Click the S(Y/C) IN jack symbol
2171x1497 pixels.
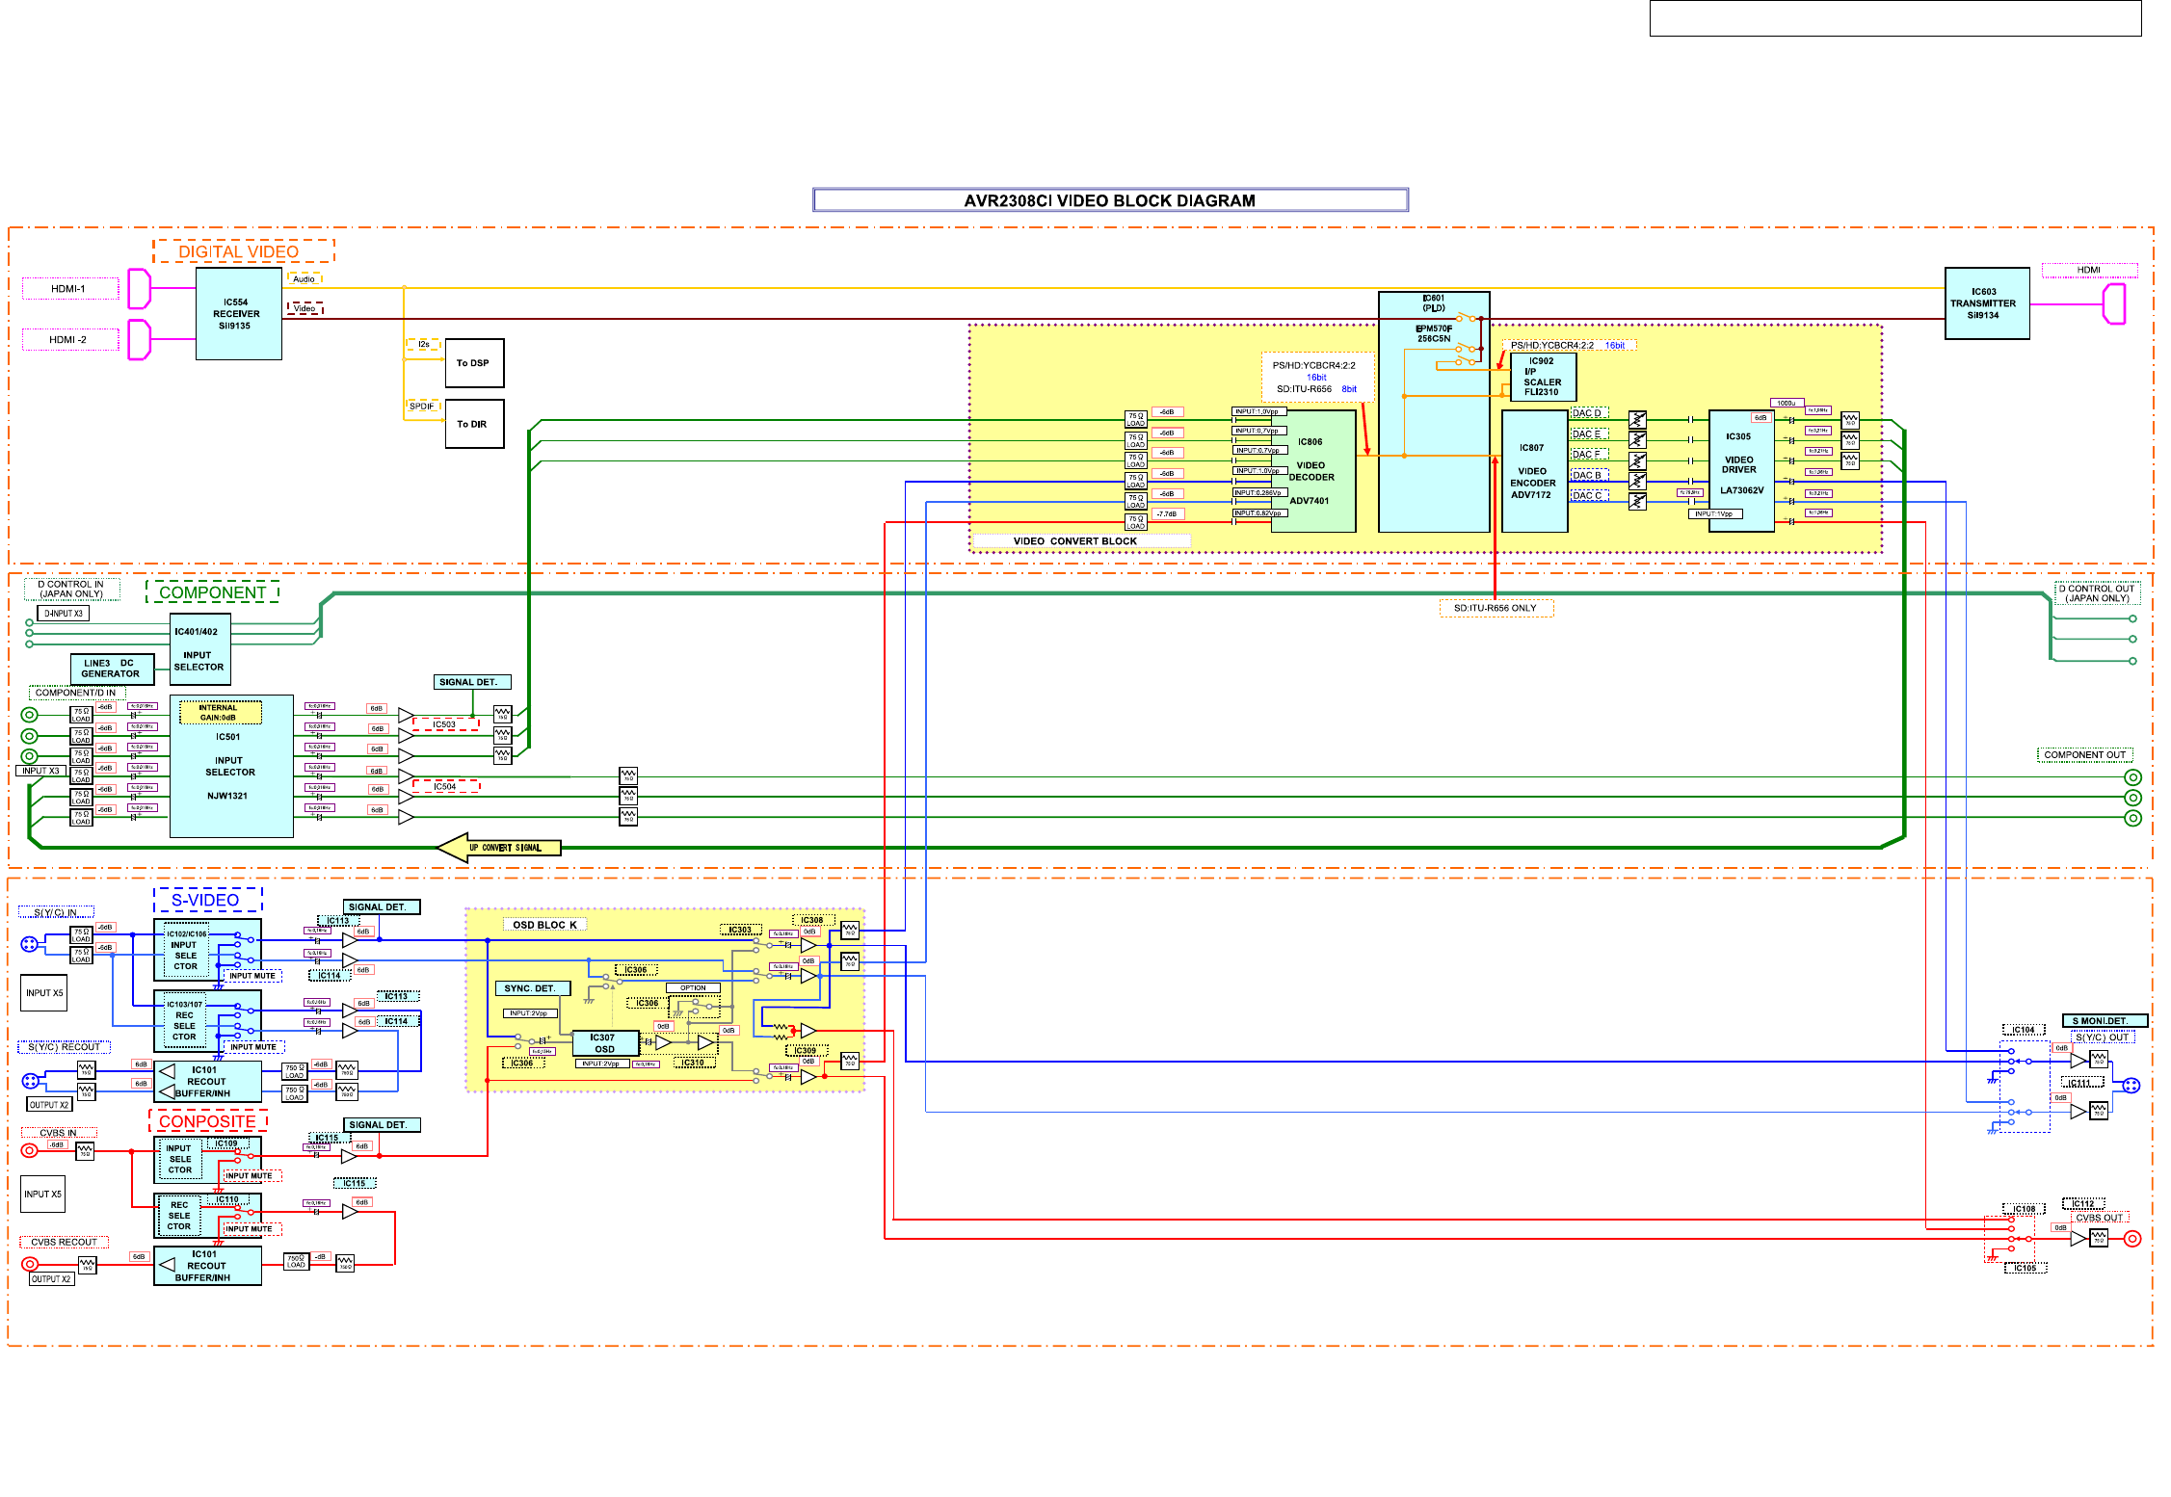(x=30, y=944)
